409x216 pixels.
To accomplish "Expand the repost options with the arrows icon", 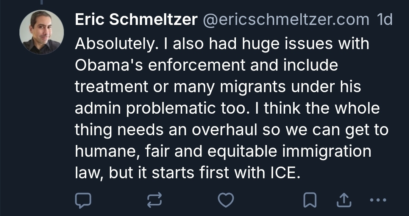I will click(154, 200).
